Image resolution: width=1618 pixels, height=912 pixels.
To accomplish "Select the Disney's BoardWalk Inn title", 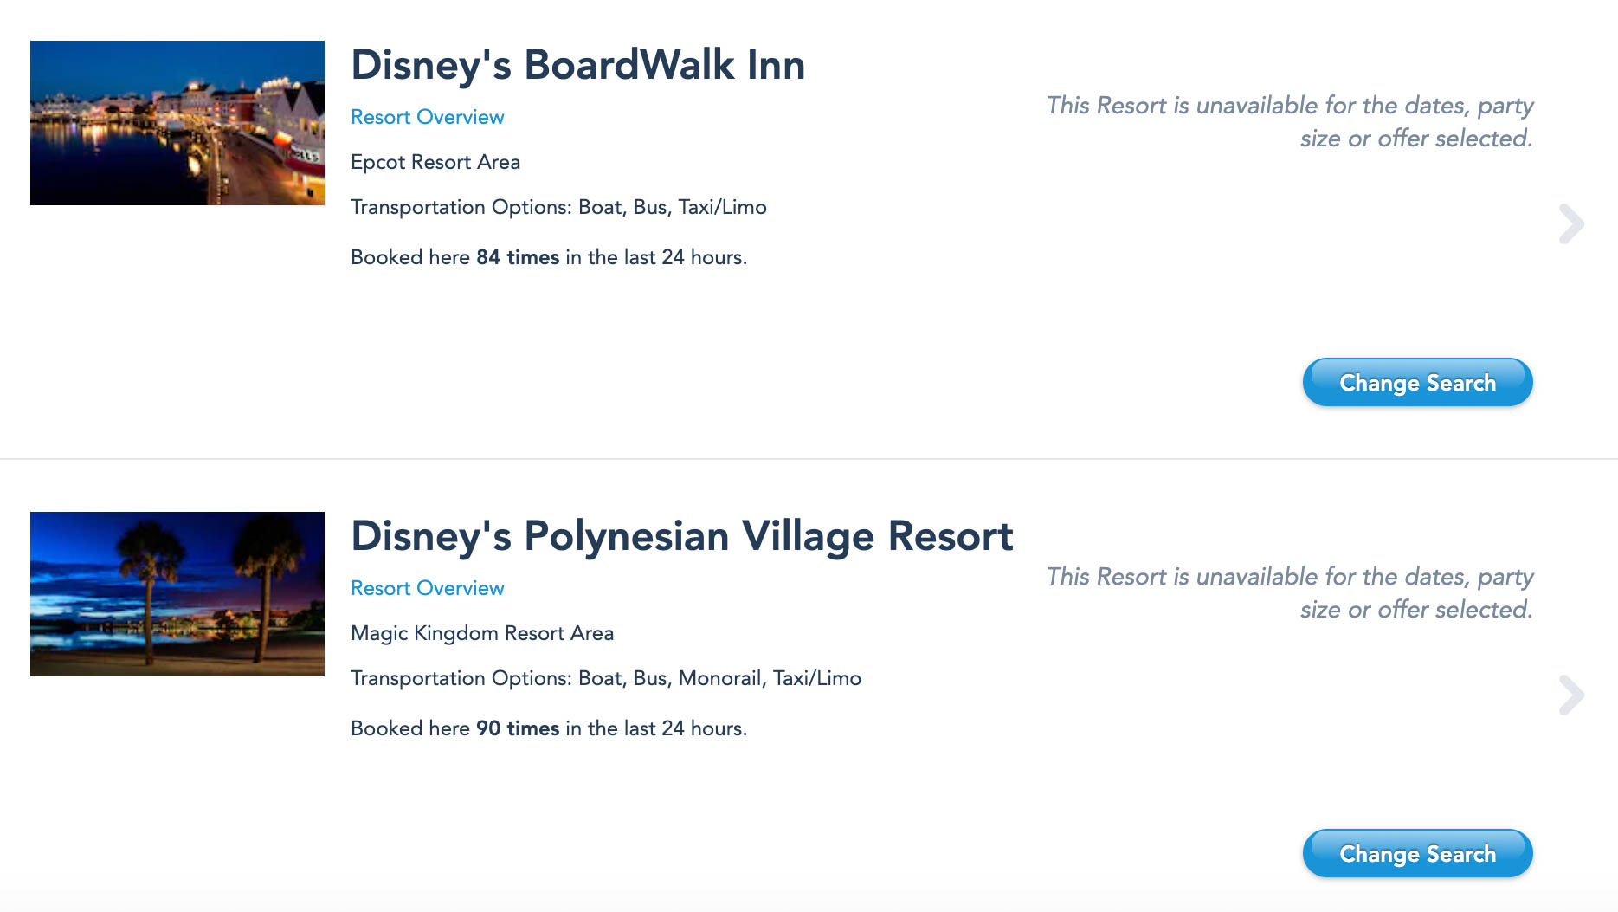I will pos(577,66).
